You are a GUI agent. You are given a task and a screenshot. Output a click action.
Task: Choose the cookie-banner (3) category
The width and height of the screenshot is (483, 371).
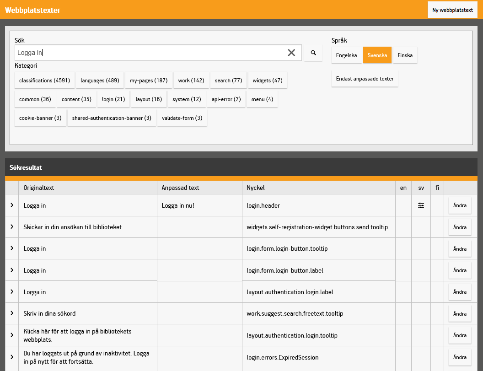40,118
